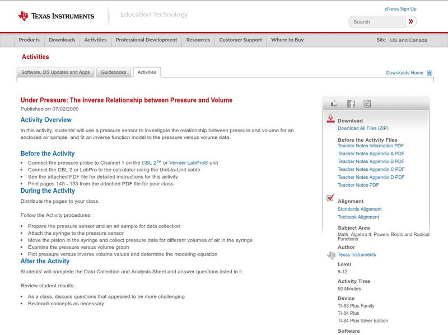Open the eNews Sign Up link

400,9
